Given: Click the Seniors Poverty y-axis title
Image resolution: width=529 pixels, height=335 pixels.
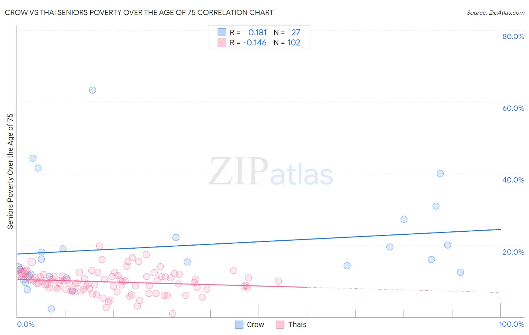Looking at the screenshot, I should coord(10,171).
